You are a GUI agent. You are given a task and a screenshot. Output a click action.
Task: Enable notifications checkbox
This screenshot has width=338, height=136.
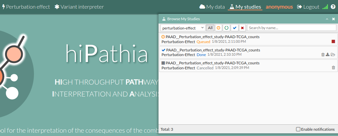tap(298, 129)
